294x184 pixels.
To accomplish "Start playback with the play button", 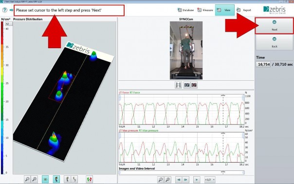I will pyautogui.click(x=197, y=180).
